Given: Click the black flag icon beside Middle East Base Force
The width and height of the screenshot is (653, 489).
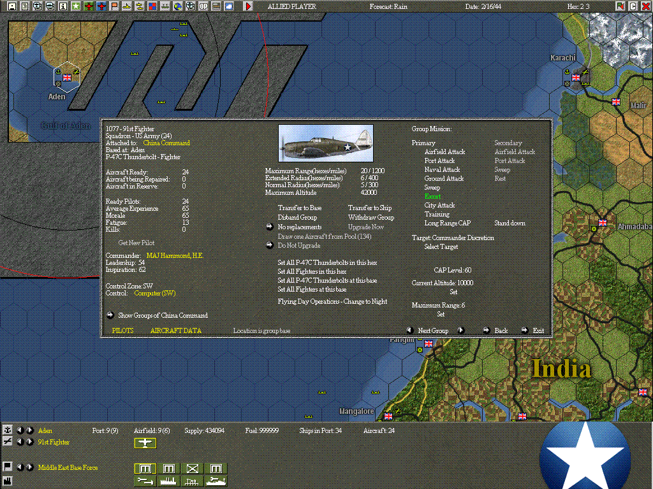Looking at the screenshot, I should [x=8, y=467].
